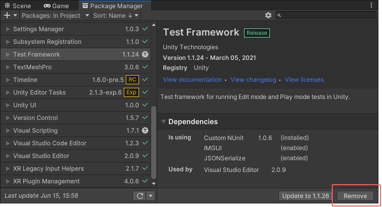
Task: Click the Exp tag on Unity Editor Tasks
Action: pos(132,92)
